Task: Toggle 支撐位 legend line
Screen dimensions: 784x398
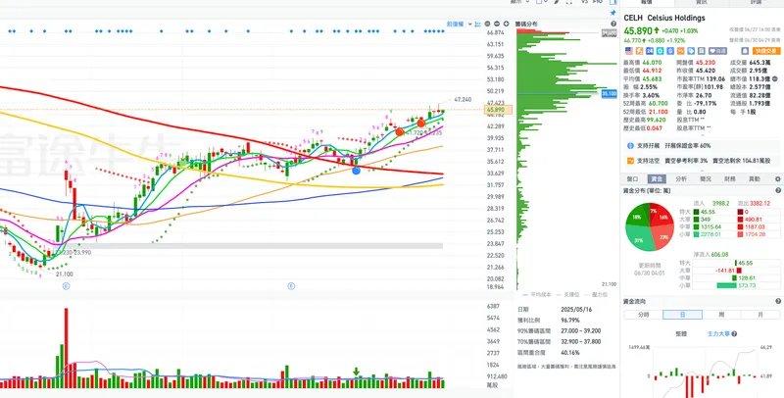Action: (x=569, y=295)
